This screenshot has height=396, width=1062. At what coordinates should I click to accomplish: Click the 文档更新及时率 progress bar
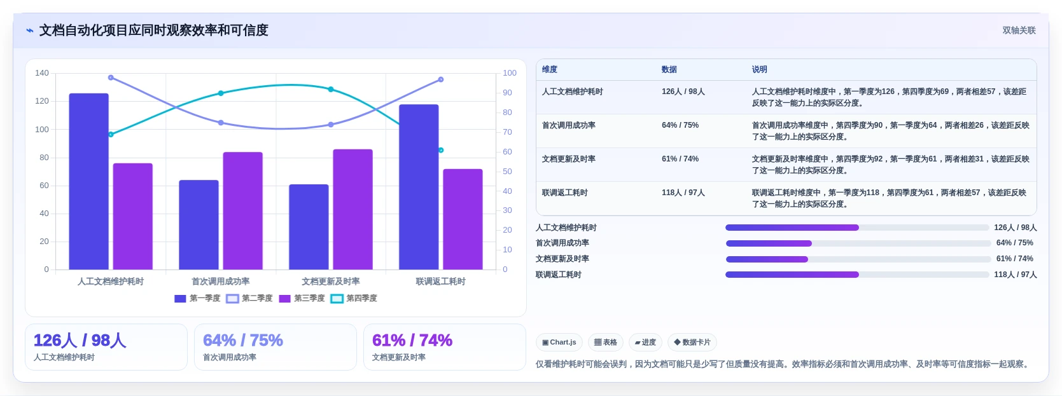click(857, 259)
